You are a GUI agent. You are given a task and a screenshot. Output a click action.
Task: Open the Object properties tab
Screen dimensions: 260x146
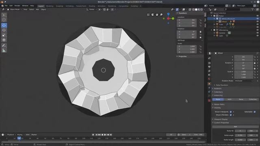[x=209, y=84]
